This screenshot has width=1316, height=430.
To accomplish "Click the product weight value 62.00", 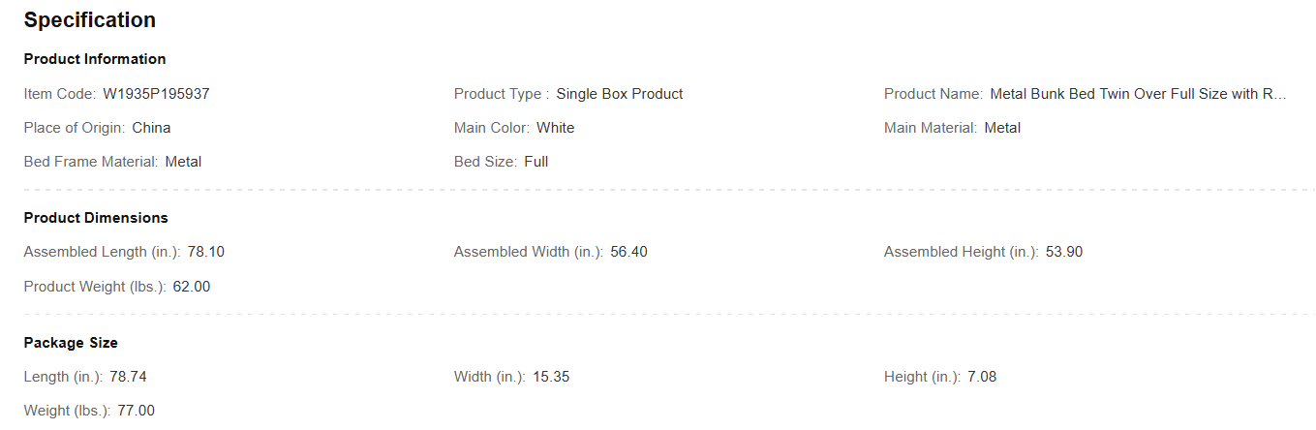I will click(x=192, y=287).
